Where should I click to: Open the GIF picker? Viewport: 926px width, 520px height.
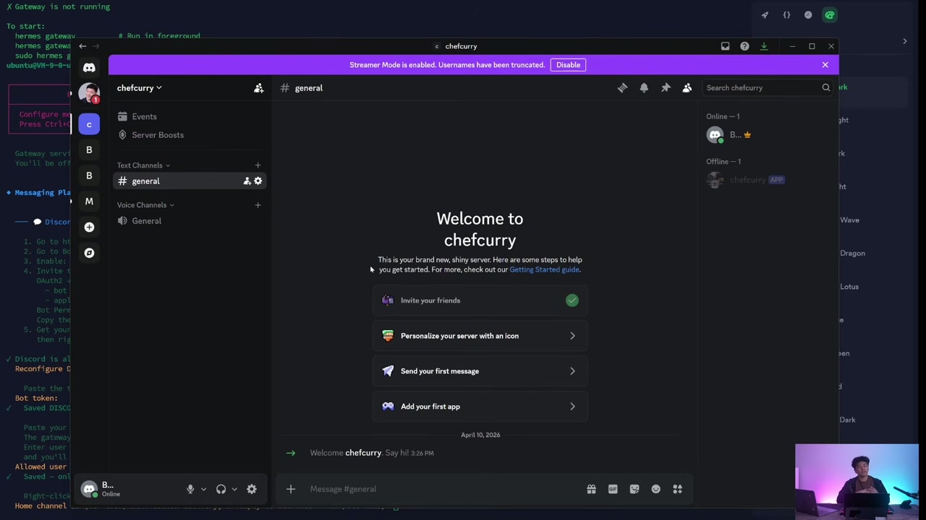(613, 489)
